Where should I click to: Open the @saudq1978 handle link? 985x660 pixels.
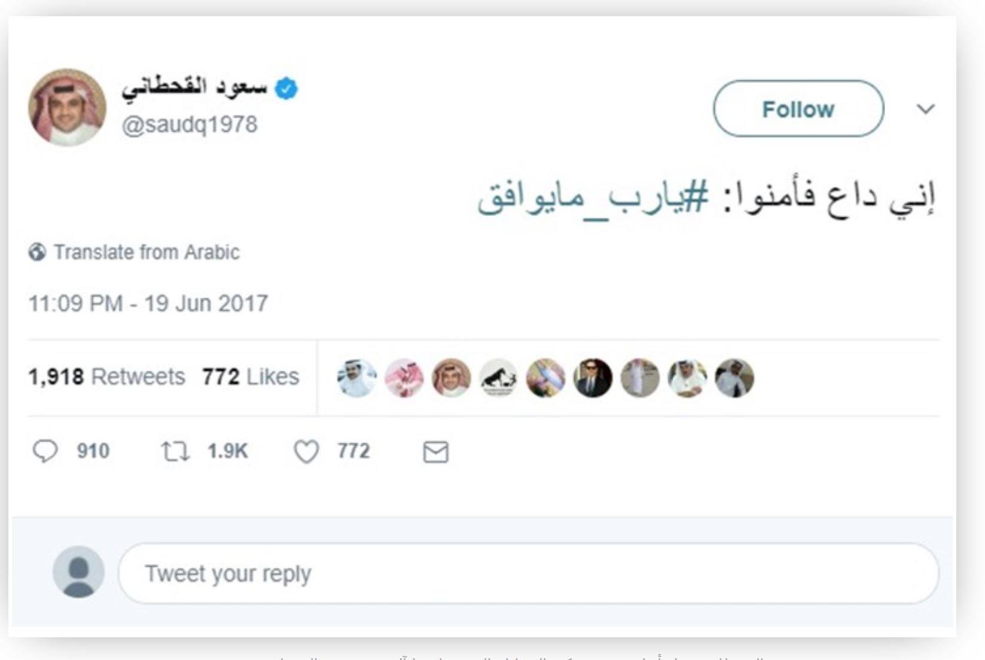(190, 124)
